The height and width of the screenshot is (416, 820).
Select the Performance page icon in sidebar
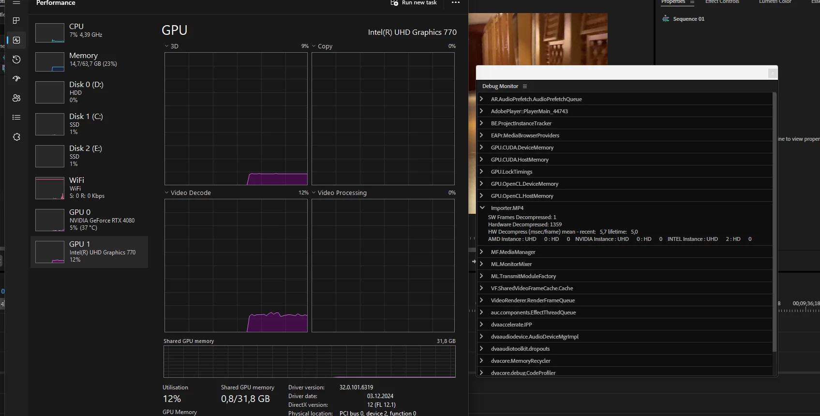coord(16,40)
